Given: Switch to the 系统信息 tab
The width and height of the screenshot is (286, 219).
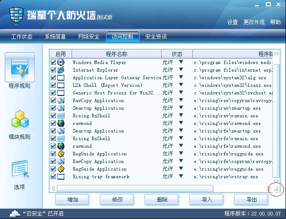Looking at the screenshot, I should click(55, 37).
